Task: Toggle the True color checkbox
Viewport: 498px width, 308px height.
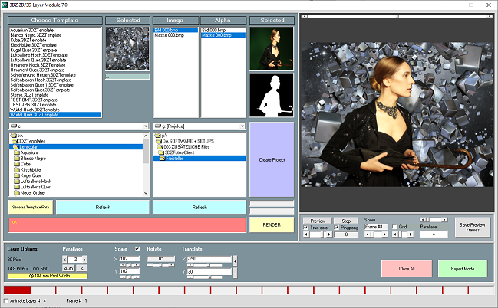Action: (306, 228)
